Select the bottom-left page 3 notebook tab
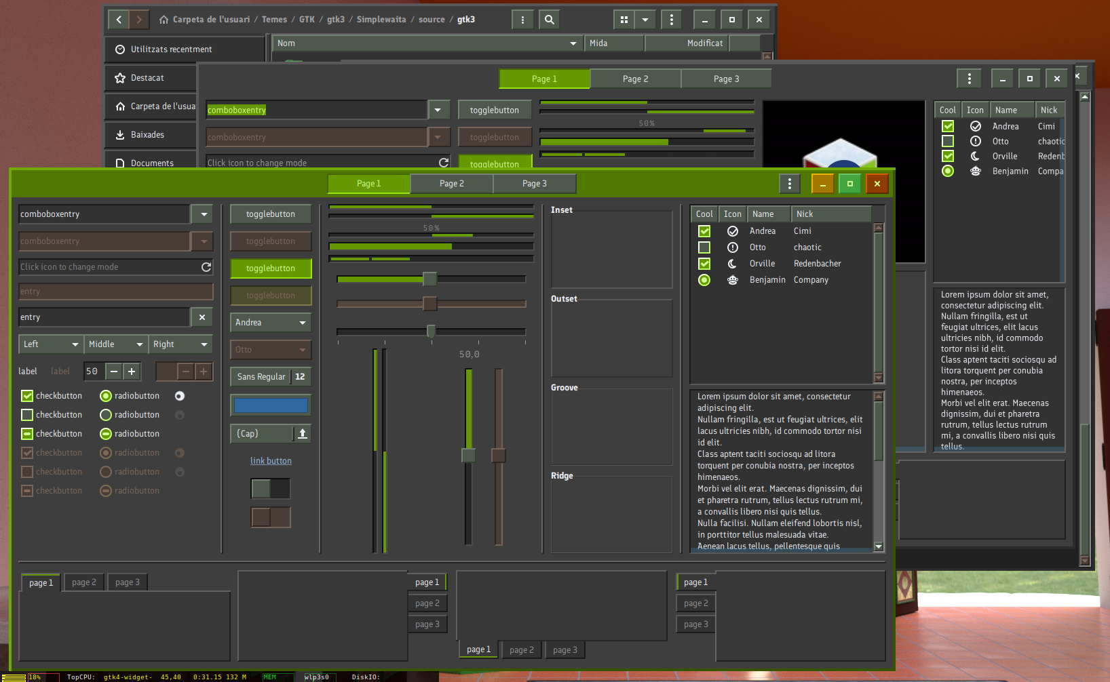 (127, 582)
